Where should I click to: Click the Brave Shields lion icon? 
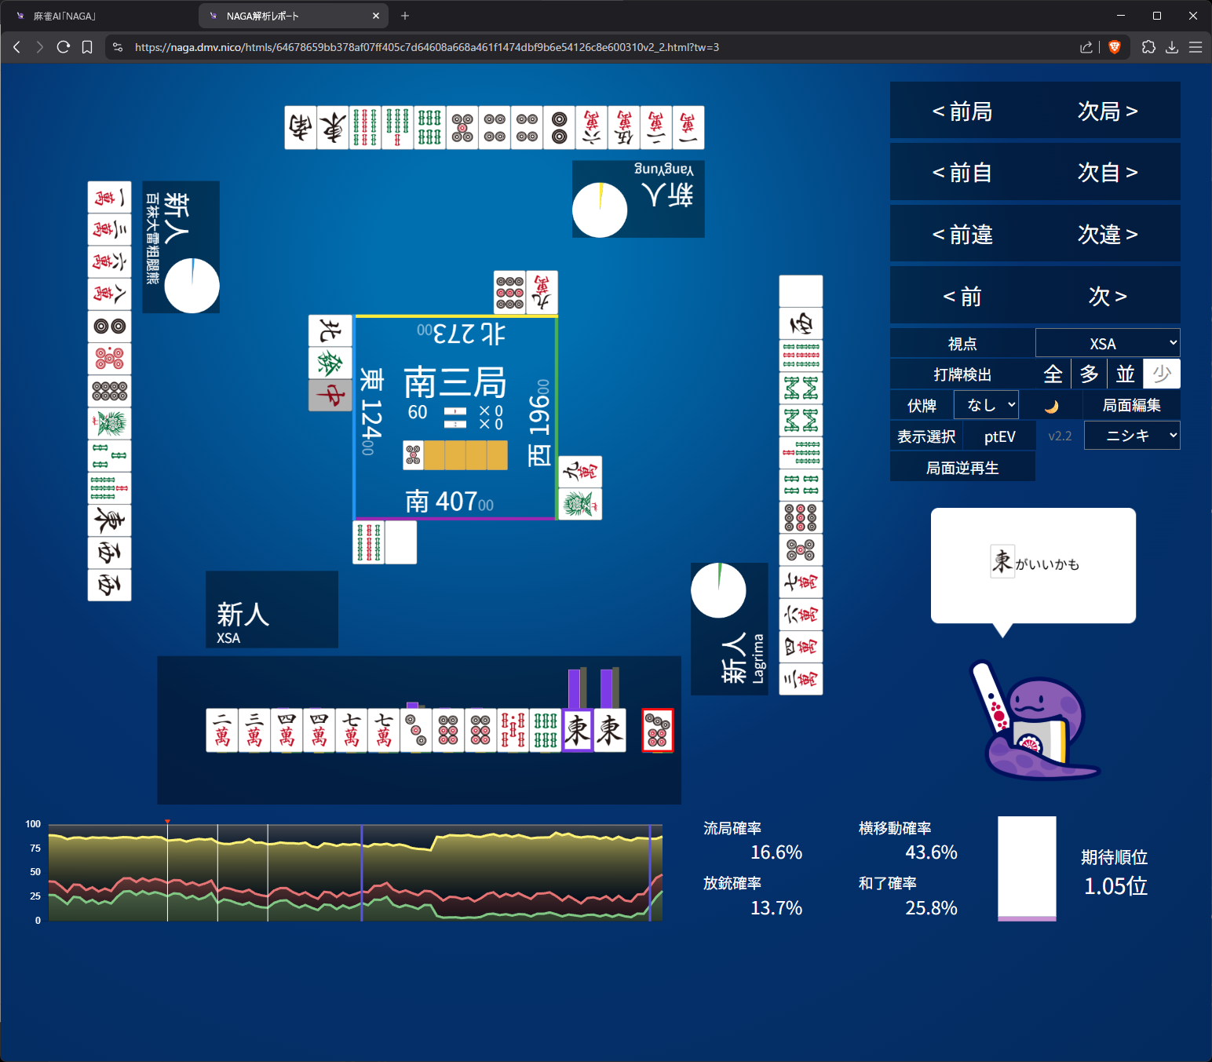click(1114, 47)
